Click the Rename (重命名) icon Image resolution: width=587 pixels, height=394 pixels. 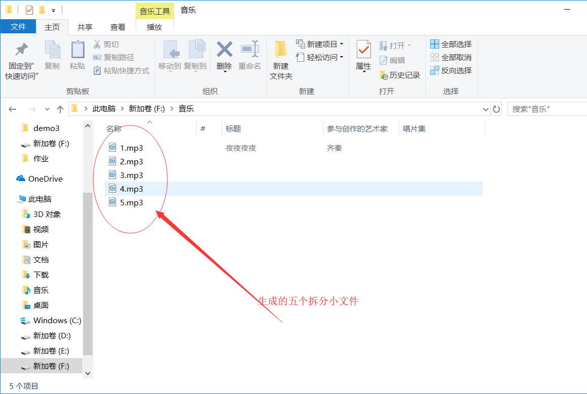click(x=249, y=49)
